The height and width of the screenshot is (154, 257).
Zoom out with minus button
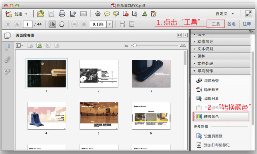pyautogui.click(x=75, y=24)
